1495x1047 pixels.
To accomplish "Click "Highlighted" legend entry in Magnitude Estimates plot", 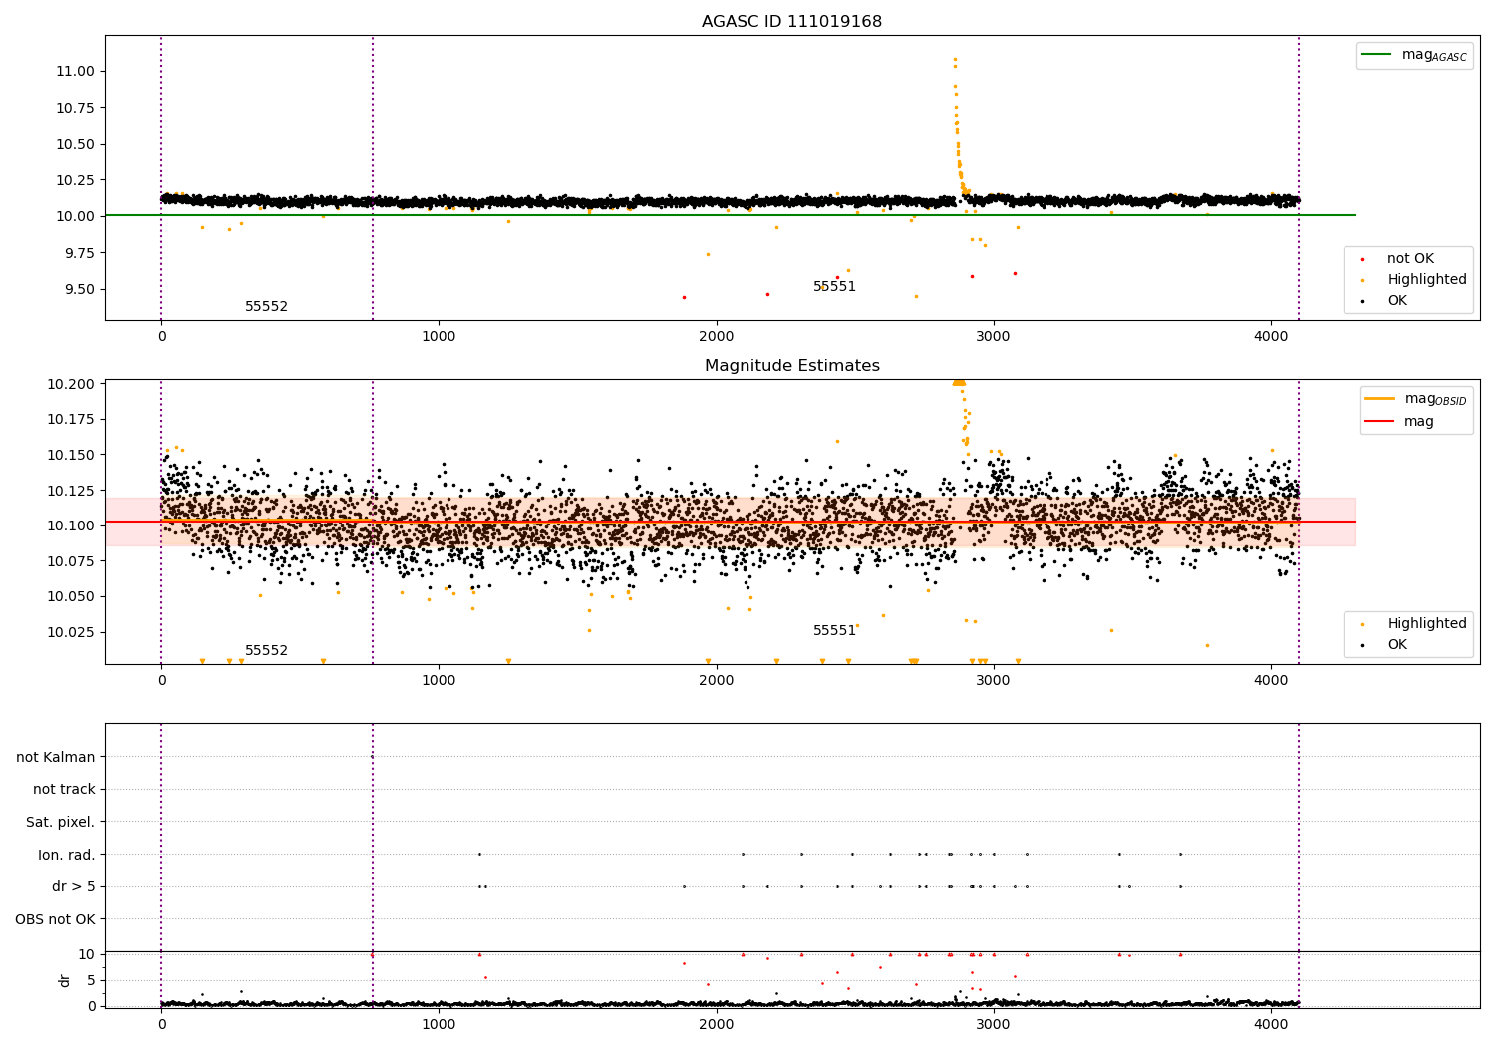I will click(1427, 624).
